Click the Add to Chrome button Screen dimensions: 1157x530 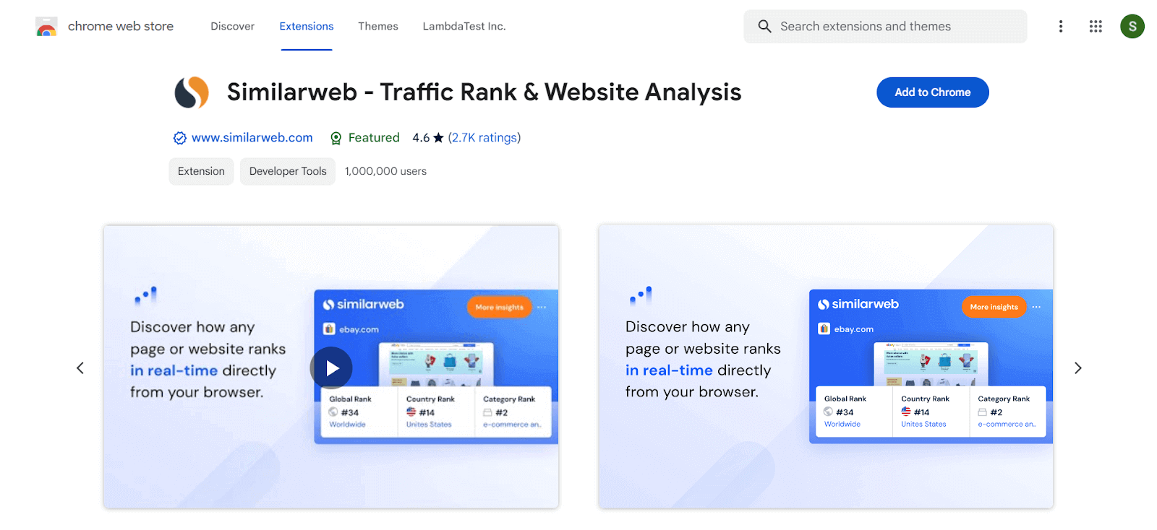click(x=933, y=92)
